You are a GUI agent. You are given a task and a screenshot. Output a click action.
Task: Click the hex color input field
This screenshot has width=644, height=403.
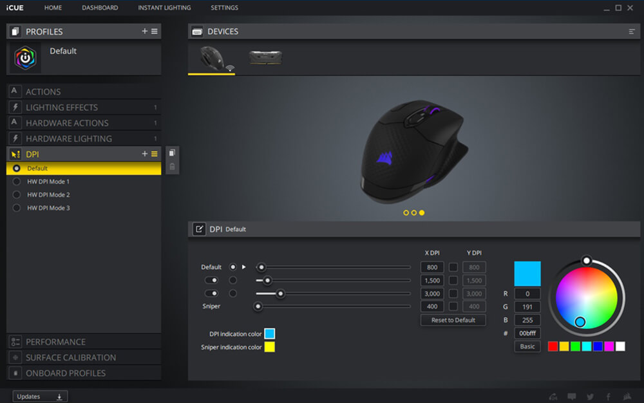click(527, 333)
